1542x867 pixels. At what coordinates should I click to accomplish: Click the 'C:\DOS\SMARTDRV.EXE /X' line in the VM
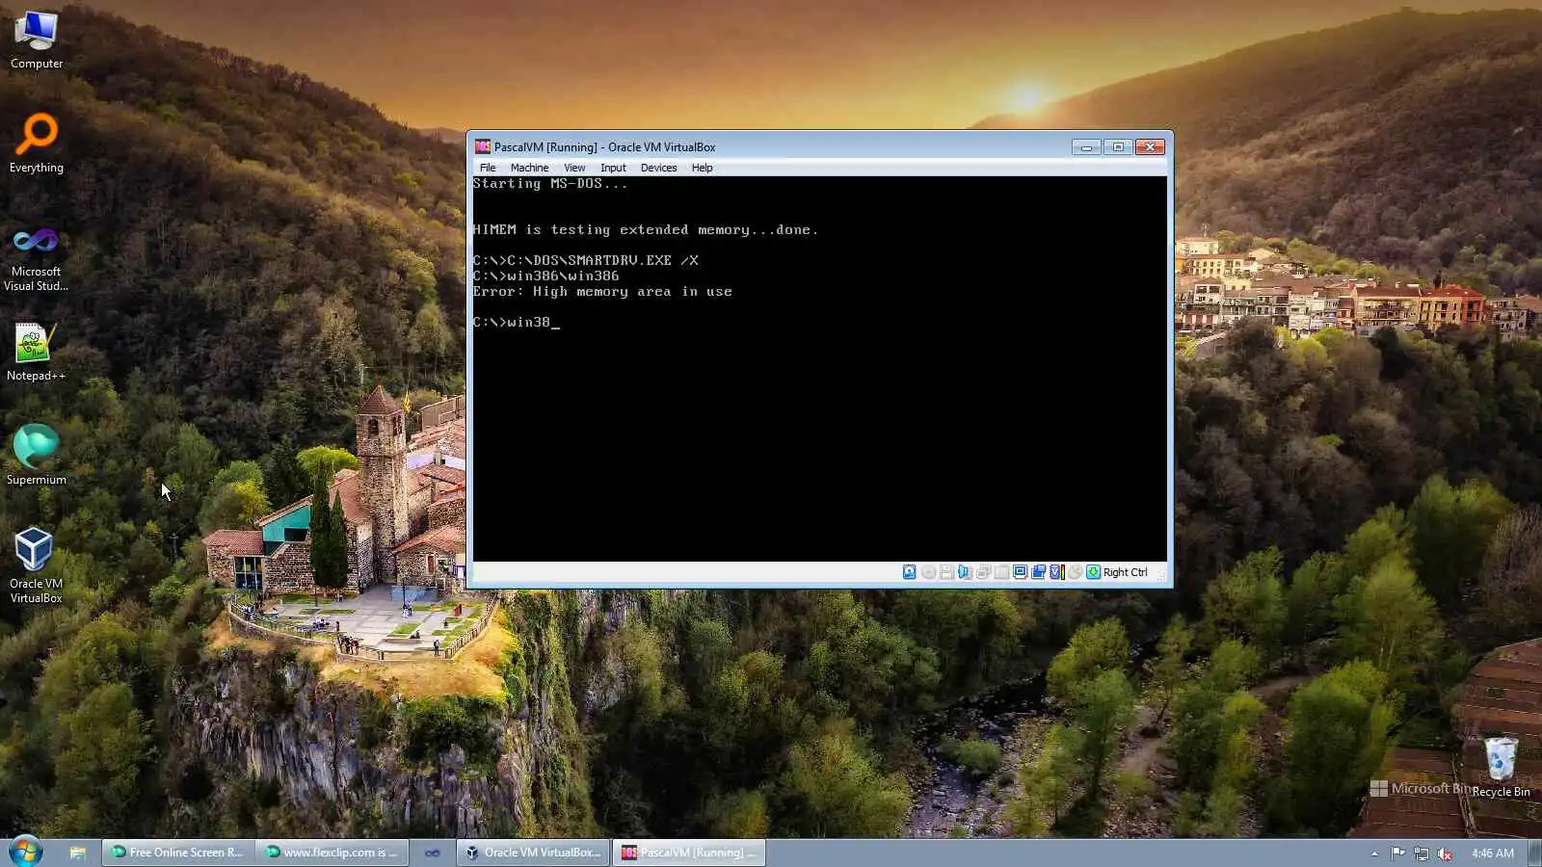[586, 261]
